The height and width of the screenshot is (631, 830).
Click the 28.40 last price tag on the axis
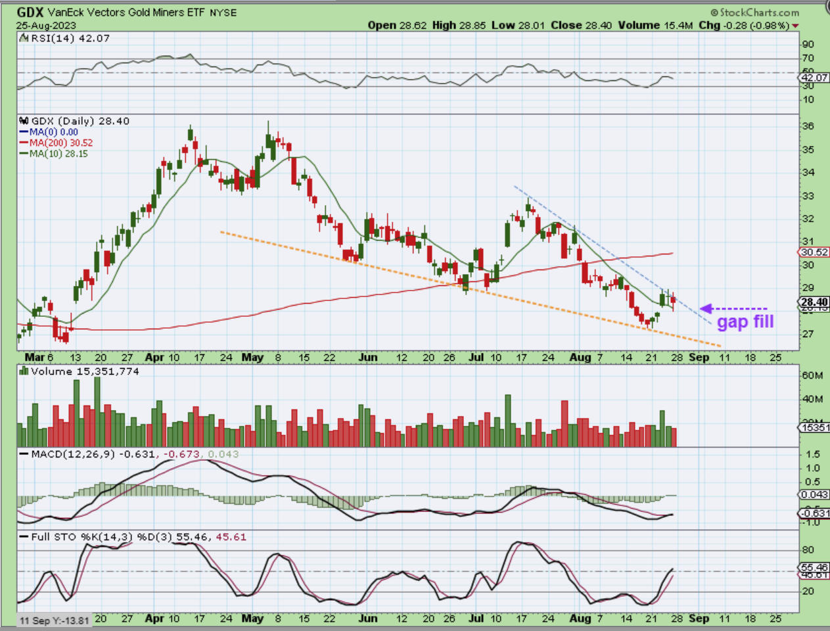(x=814, y=302)
